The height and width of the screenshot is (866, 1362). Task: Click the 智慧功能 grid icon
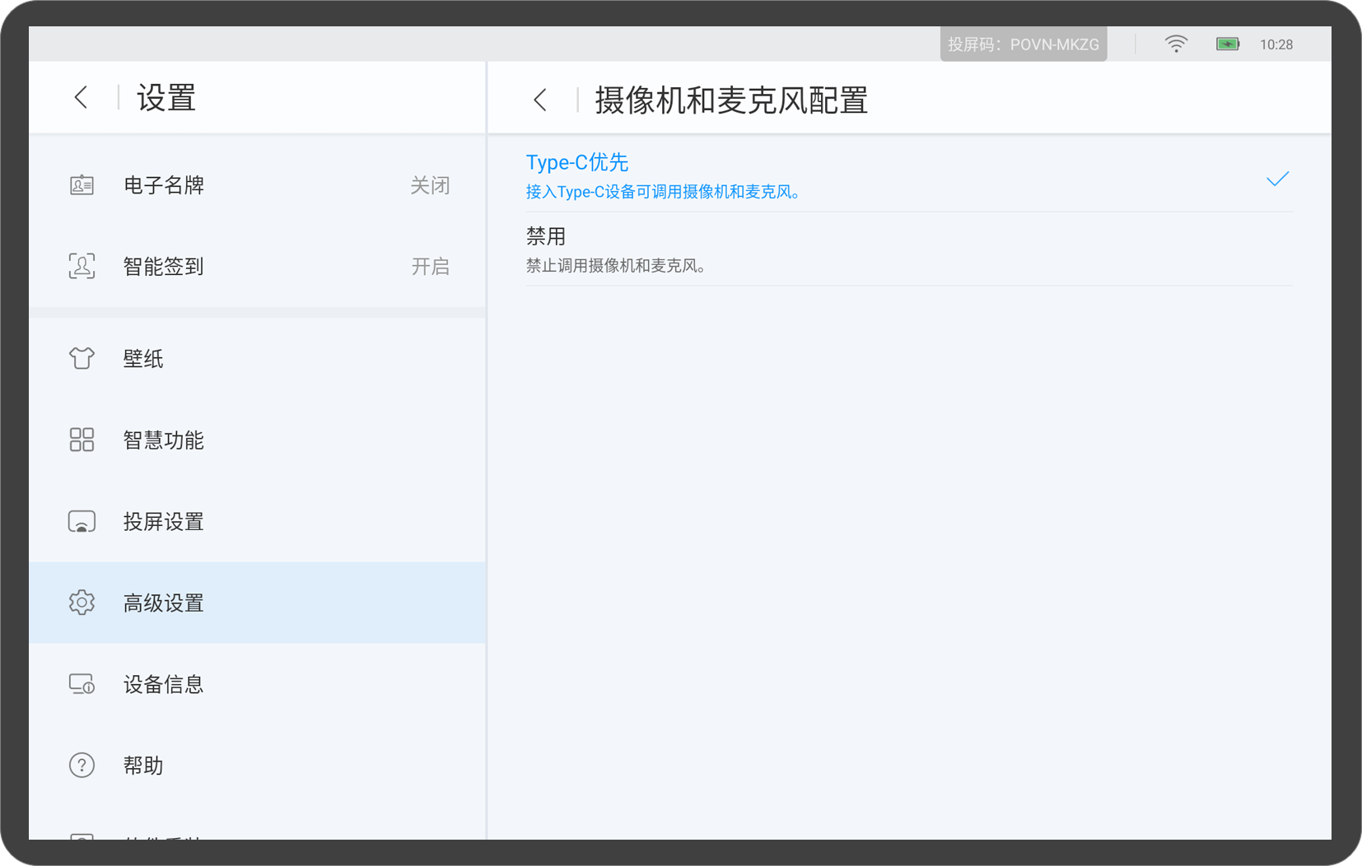[x=81, y=440]
